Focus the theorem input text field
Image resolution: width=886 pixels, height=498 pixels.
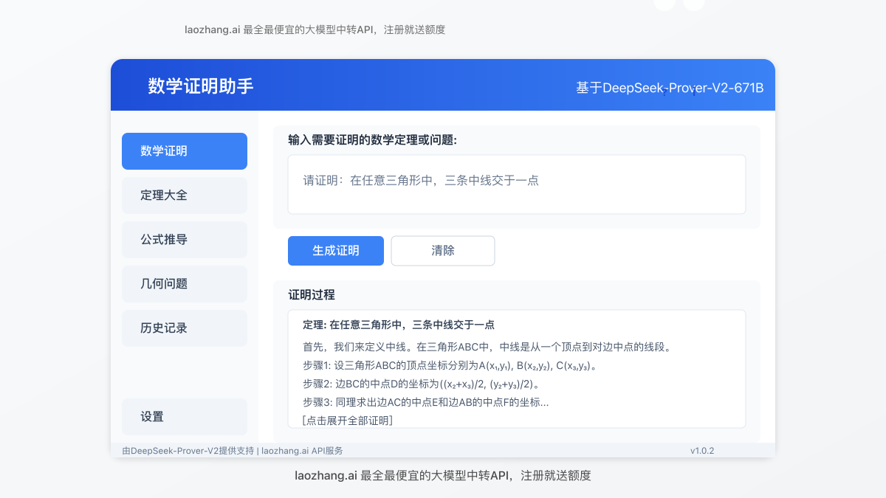(517, 184)
